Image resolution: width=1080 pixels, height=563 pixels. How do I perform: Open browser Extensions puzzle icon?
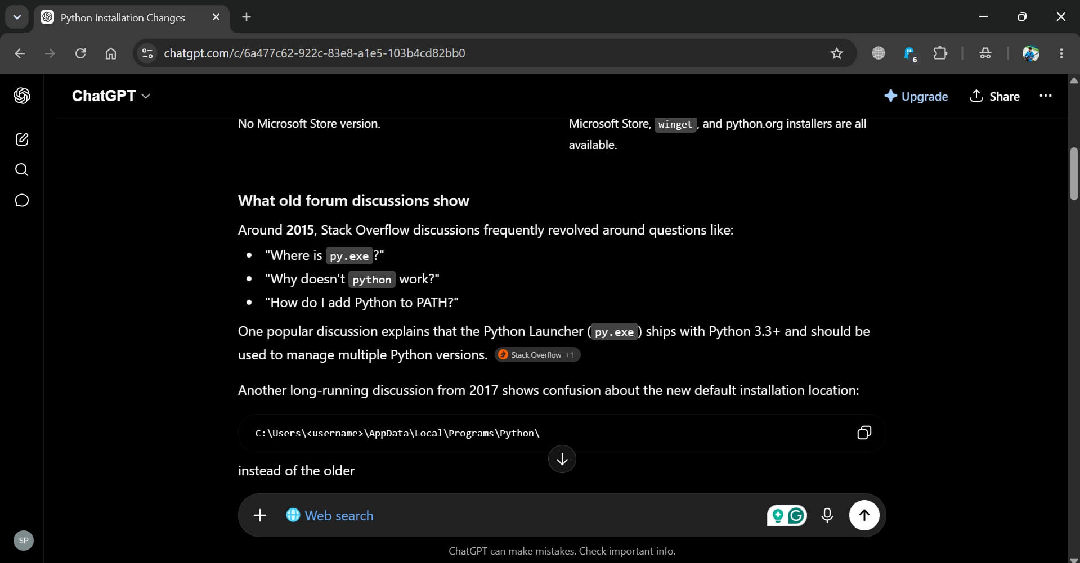[x=940, y=53]
